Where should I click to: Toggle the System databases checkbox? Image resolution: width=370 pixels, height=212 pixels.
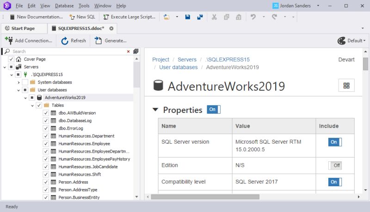click(x=25, y=82)
